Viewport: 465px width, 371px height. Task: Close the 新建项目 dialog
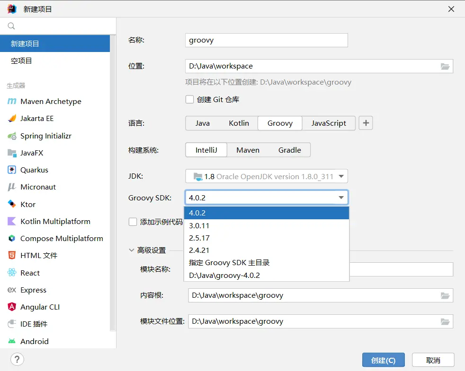pyautogui.click(x=451, y=9)
